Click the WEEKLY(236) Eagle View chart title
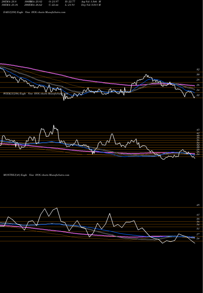Screen dimensions: 203x293 pyautogui.click(x=36, y=94)
